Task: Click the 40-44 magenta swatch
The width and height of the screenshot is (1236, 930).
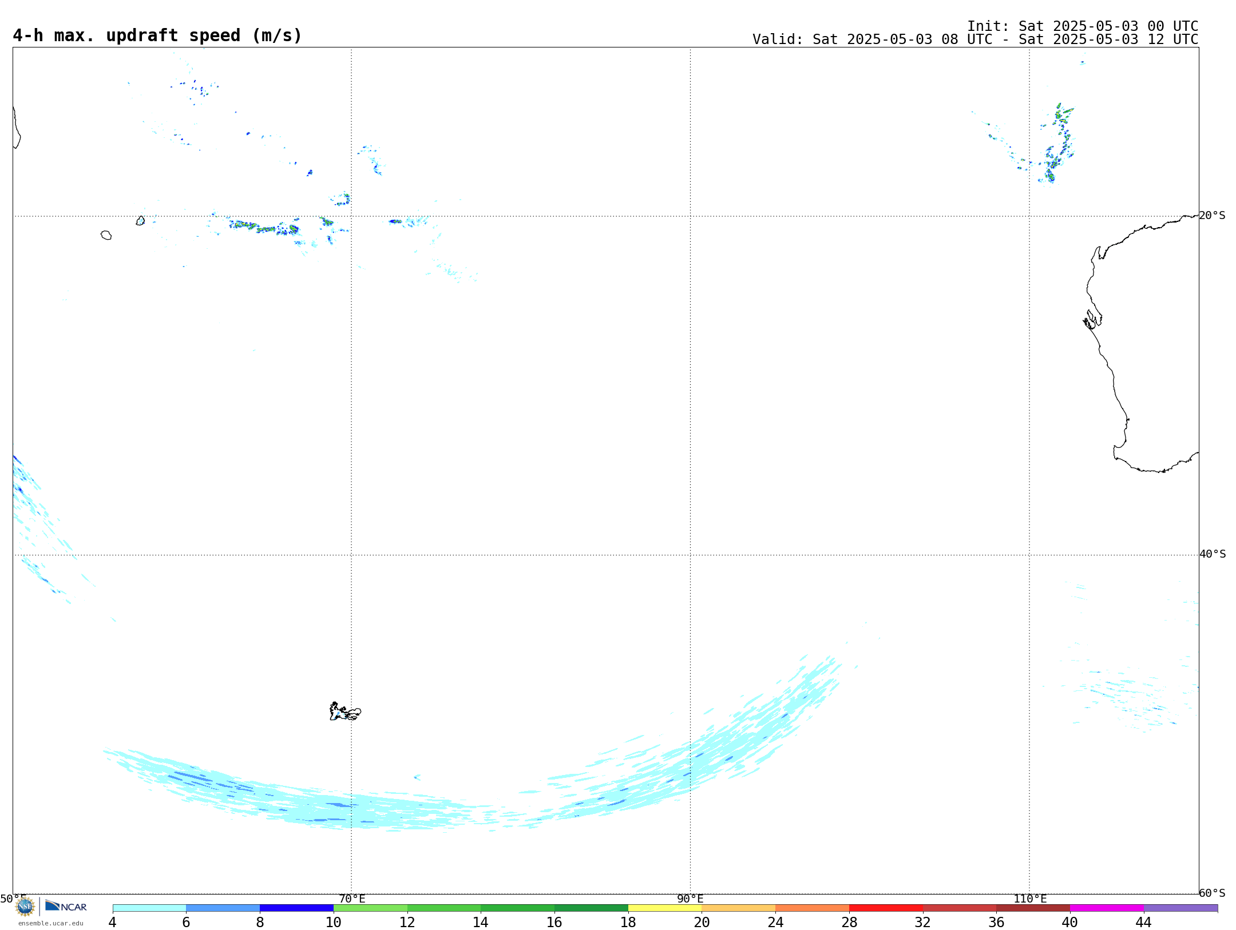Action: point(1107,908)
